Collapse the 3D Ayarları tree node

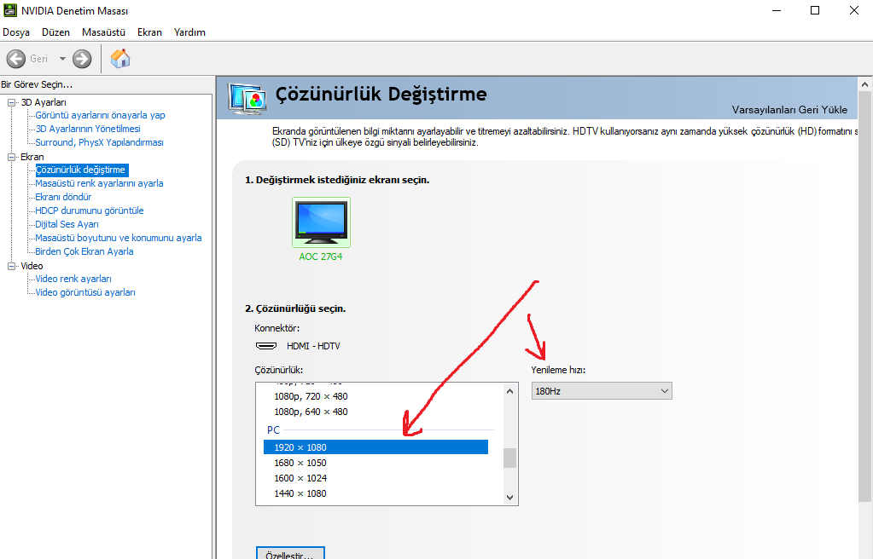pos(11,102)
